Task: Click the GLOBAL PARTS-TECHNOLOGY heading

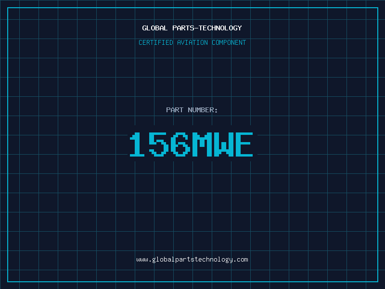Action: [x=192, y=28]
